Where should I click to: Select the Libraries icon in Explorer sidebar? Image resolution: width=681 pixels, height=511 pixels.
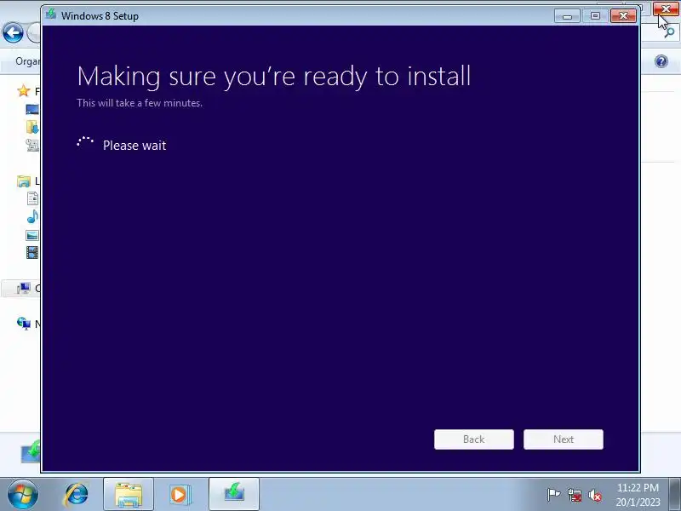pos(24,181)
